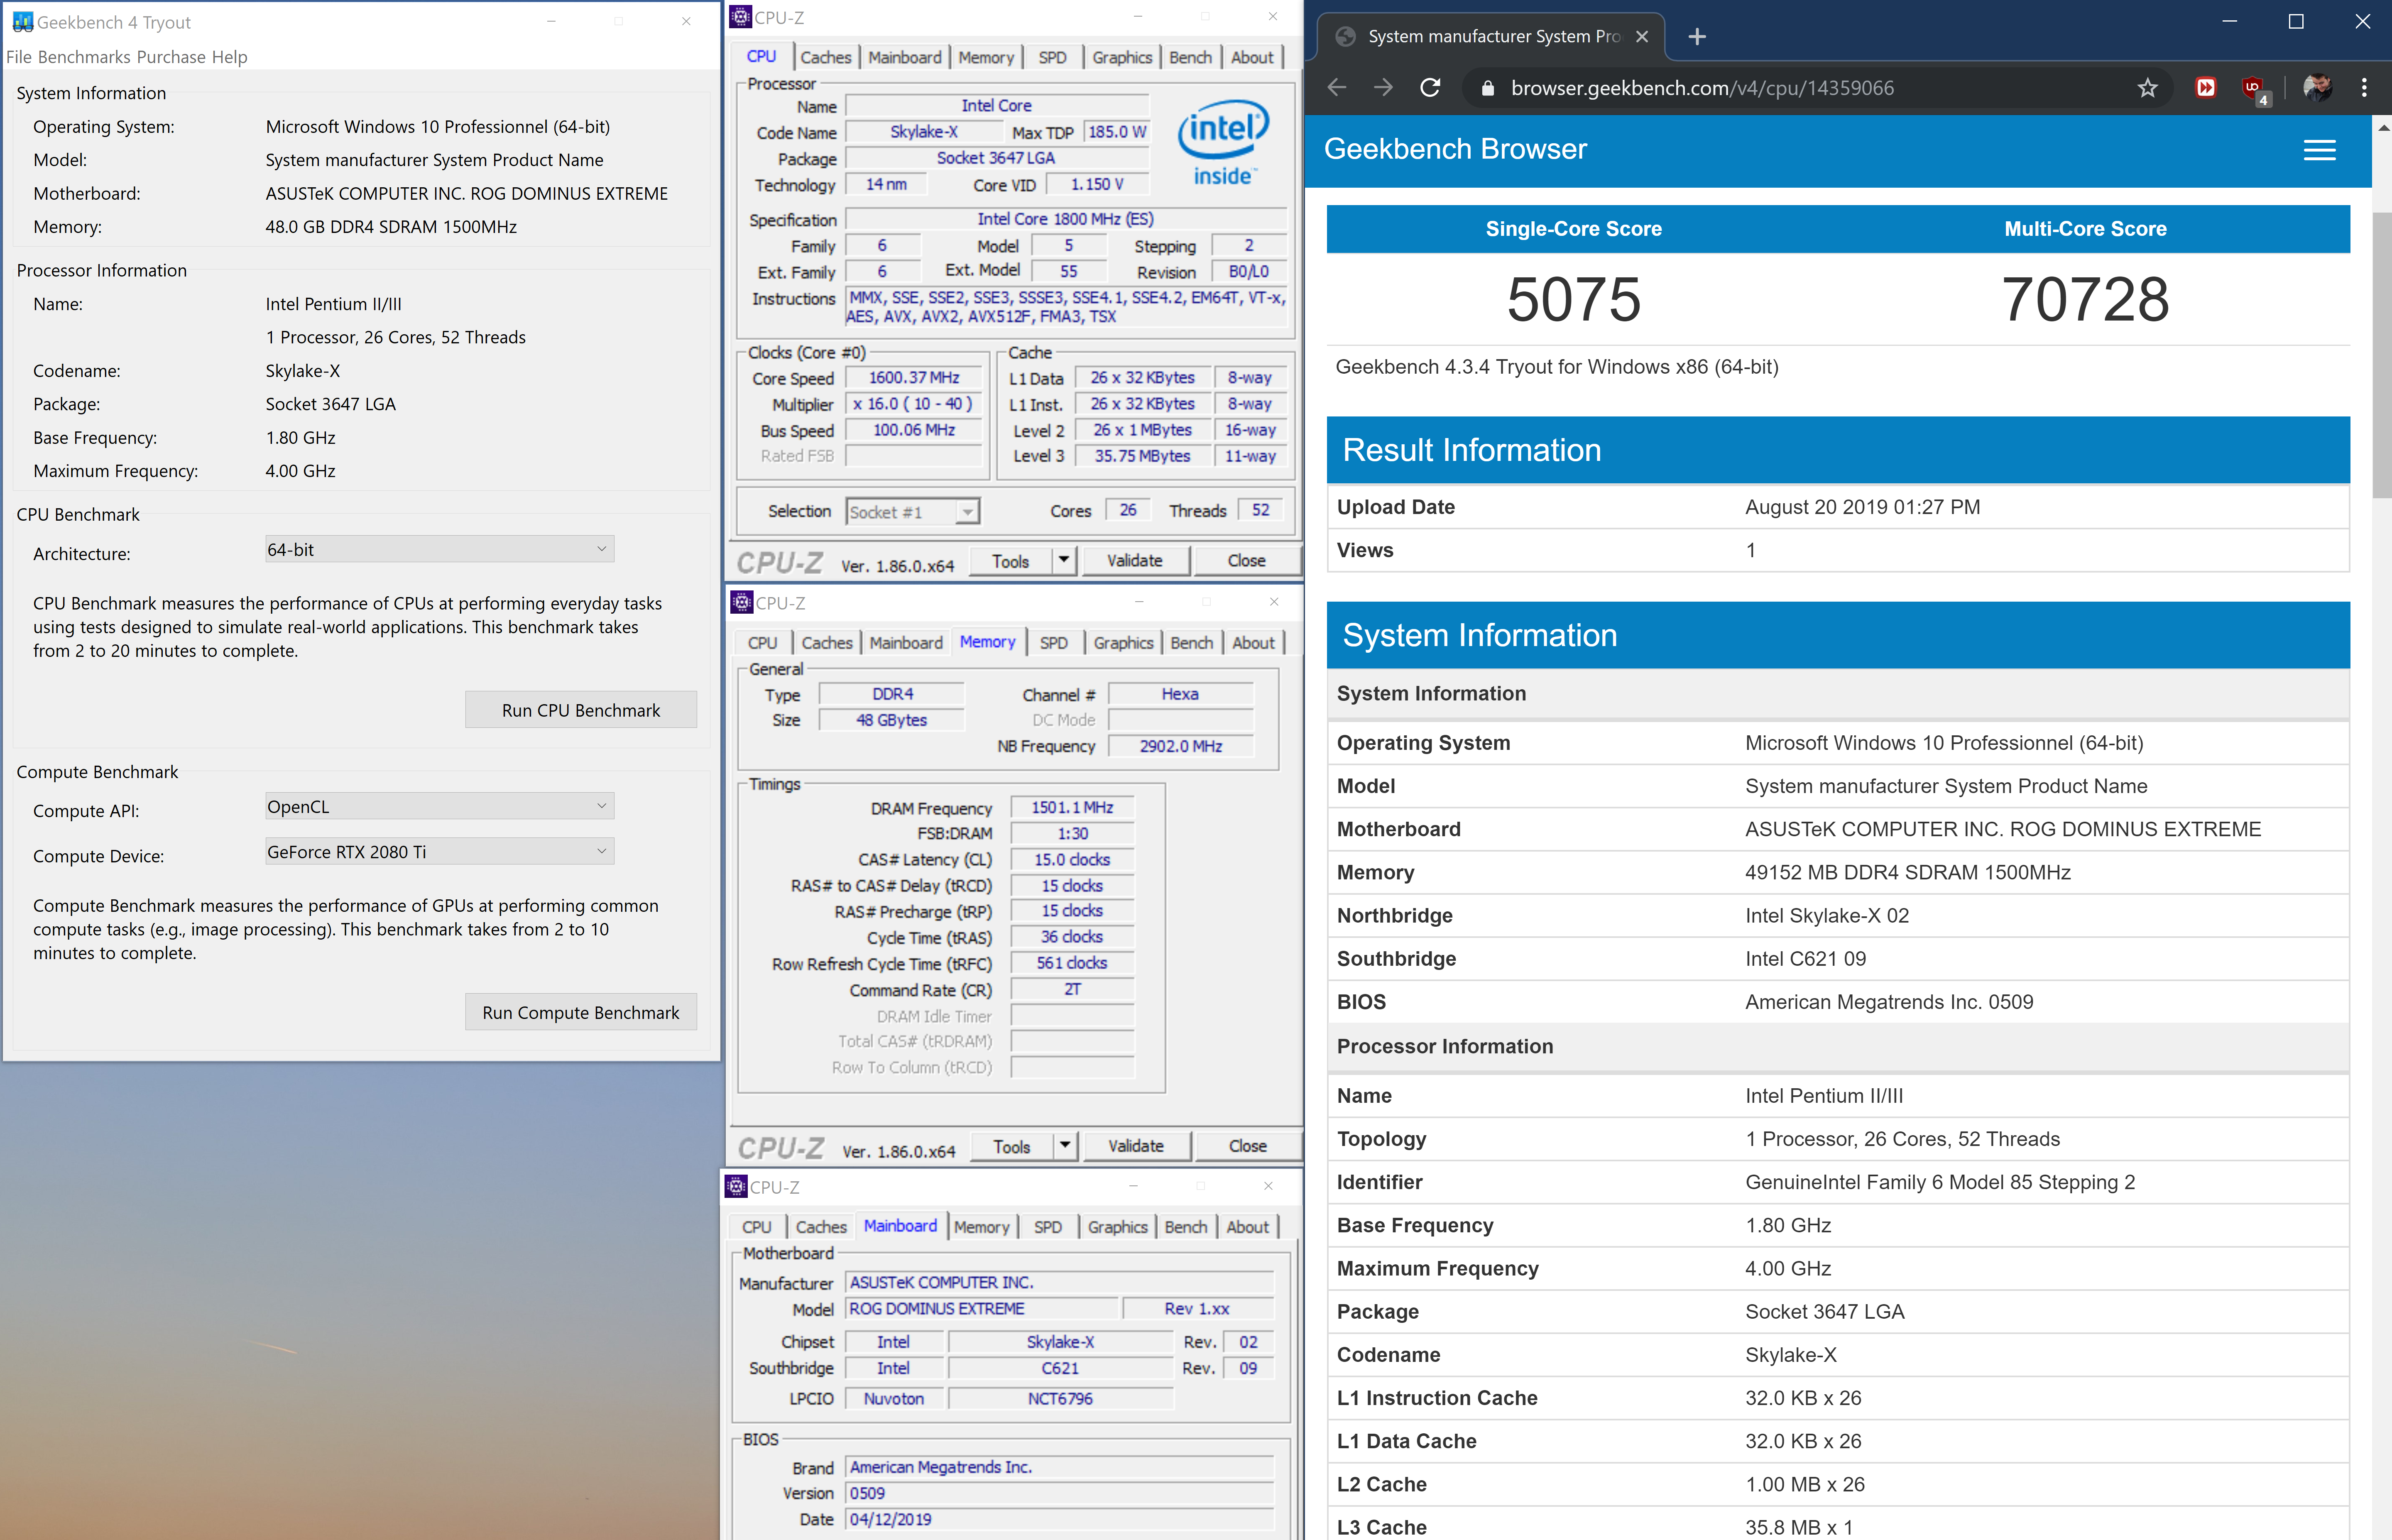The width and height of the screenshot is (2392, 1540).
Task: Open the browser three-dot menu
Action: coord(2364,88)
